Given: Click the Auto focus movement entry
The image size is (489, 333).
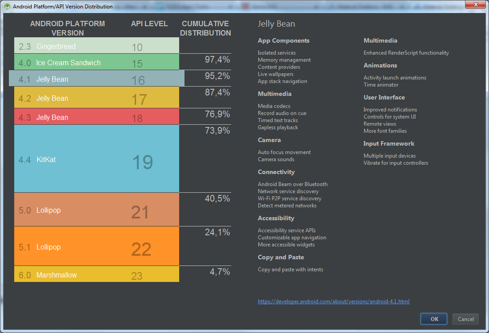Looking at the screenshot, I should pyautogui.click(x=284, y=152).
